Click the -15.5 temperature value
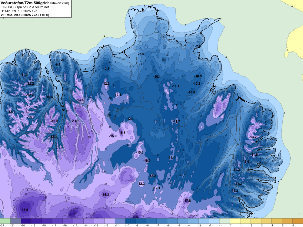Viewport: 303px width, 227px height. click(122, 133)
